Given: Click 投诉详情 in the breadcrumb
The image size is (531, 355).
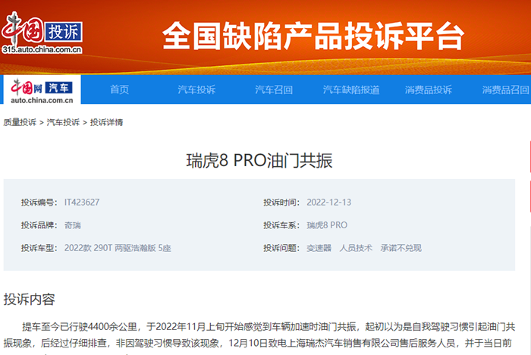Looking at the screenshot, I should 106,122.
